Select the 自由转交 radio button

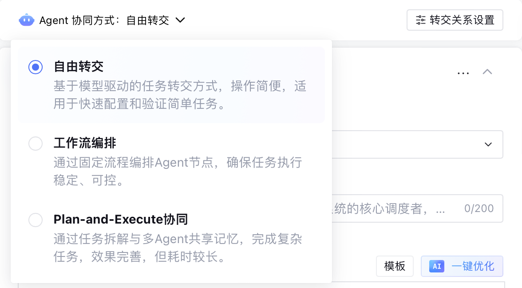36,67
